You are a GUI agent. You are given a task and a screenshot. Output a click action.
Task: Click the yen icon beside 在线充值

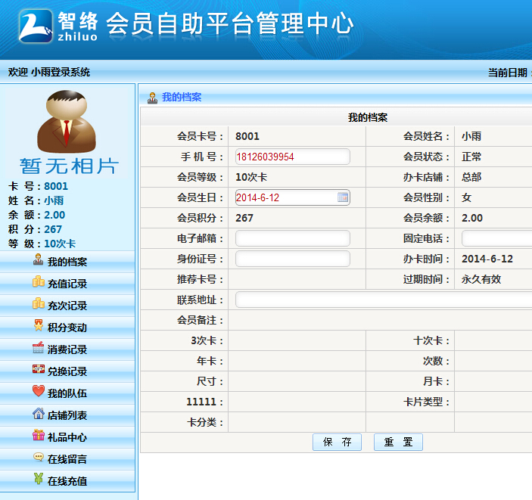tap(39, 479)
